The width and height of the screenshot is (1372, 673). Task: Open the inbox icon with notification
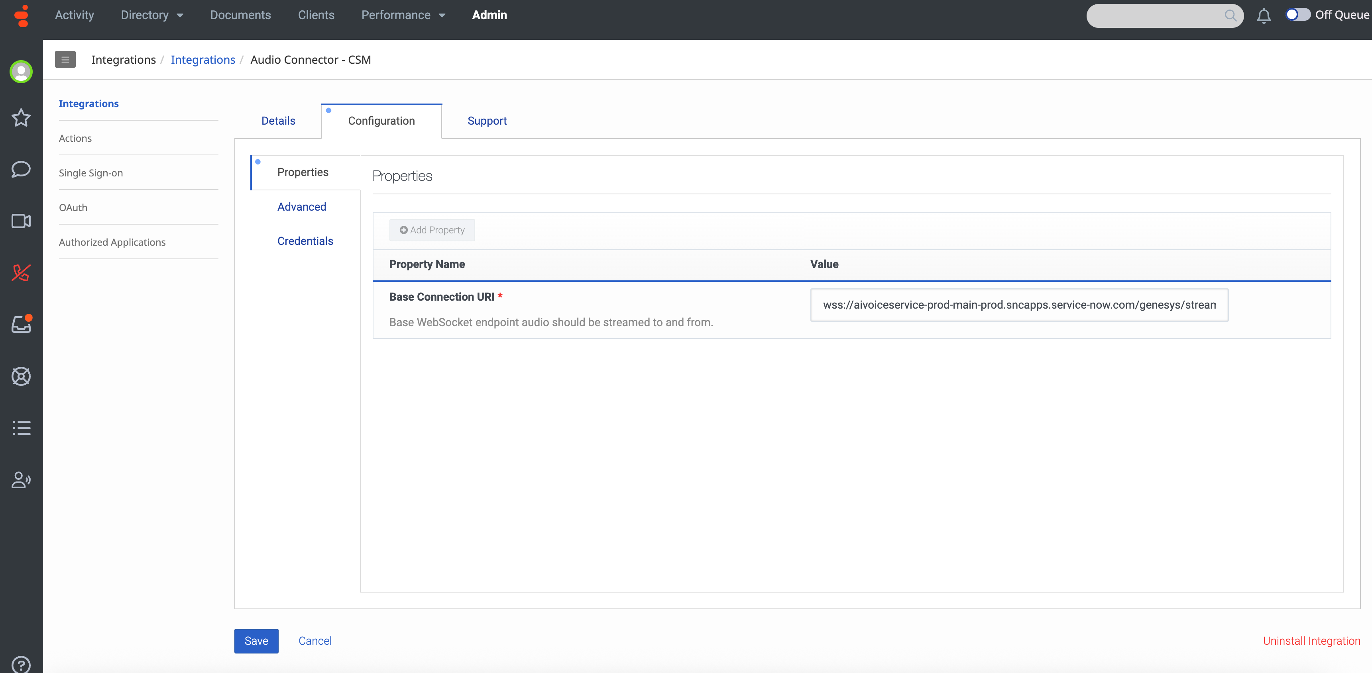tap(21, 323)
